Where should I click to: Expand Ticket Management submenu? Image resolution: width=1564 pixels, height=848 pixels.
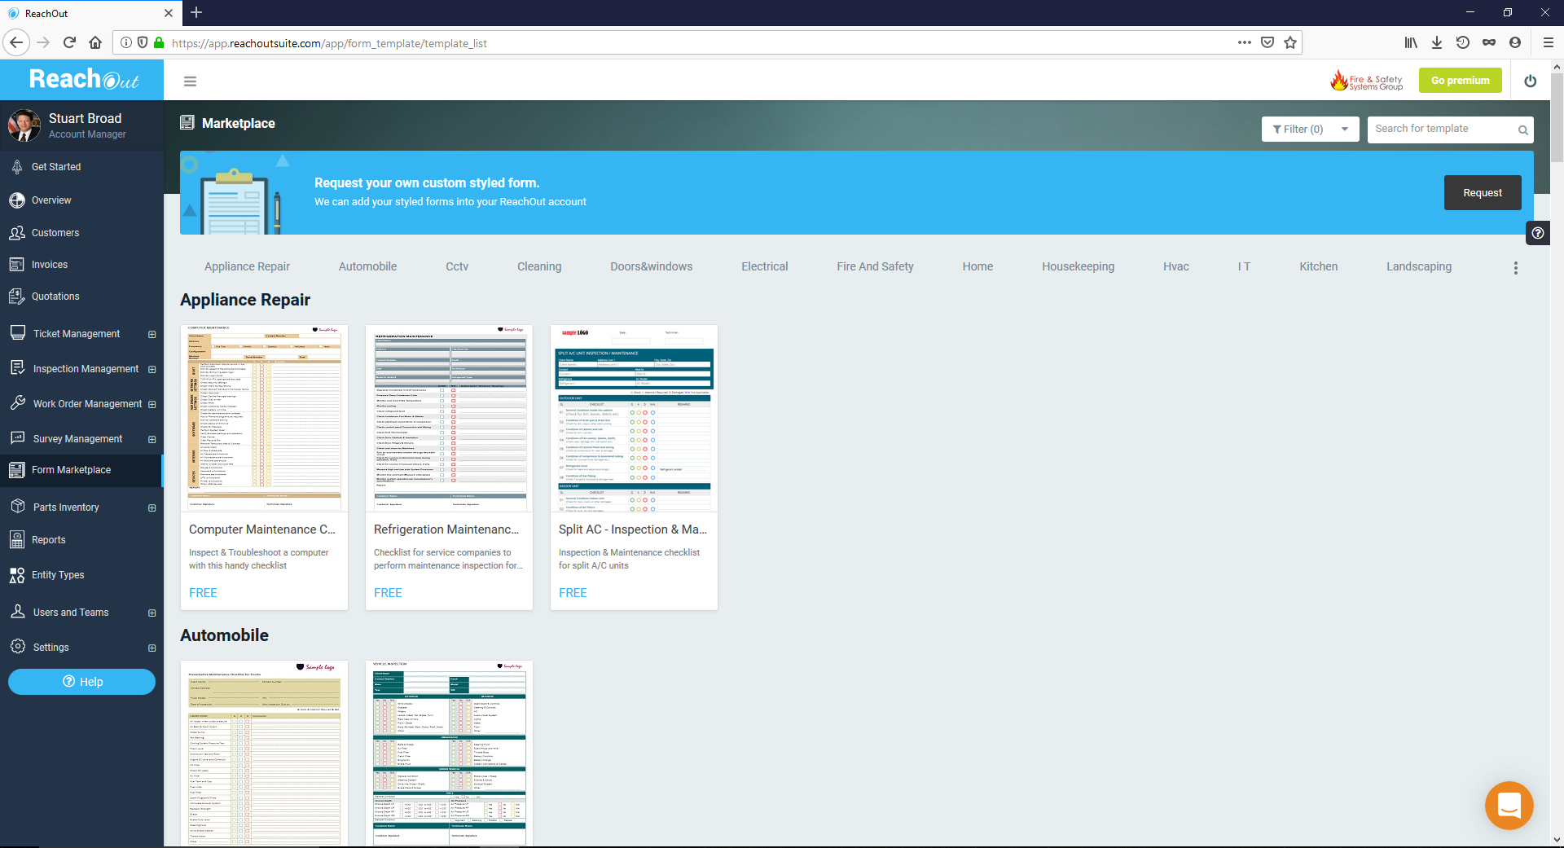(152, 334)
